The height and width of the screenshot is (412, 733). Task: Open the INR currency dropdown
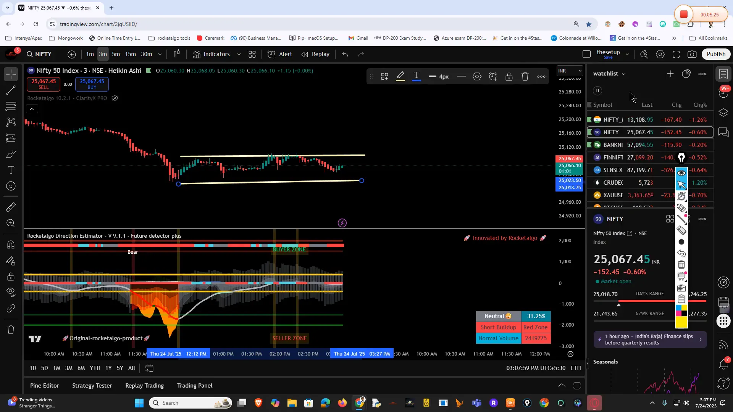pos(570,71)
